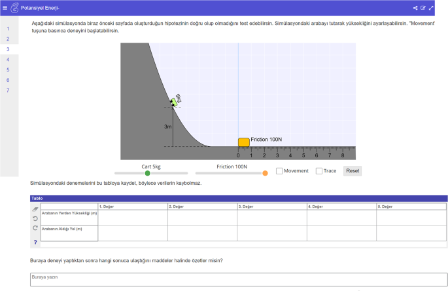The width and height of the screenshot is (448, 291).
Task: Click the fullscreen expand icon
Action: pyautogui.click(x=431, y=8)
